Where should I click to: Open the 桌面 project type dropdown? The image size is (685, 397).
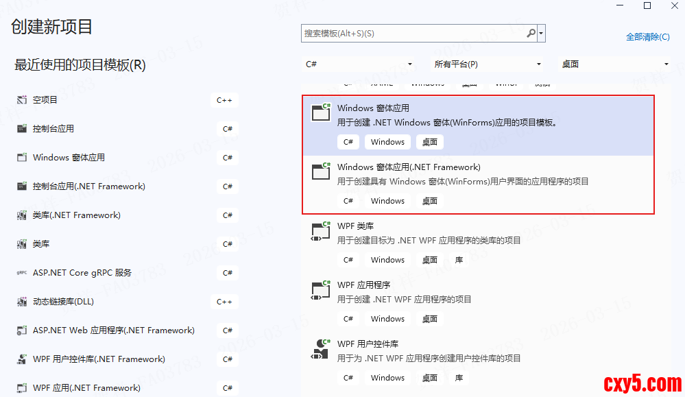point(614,64)
